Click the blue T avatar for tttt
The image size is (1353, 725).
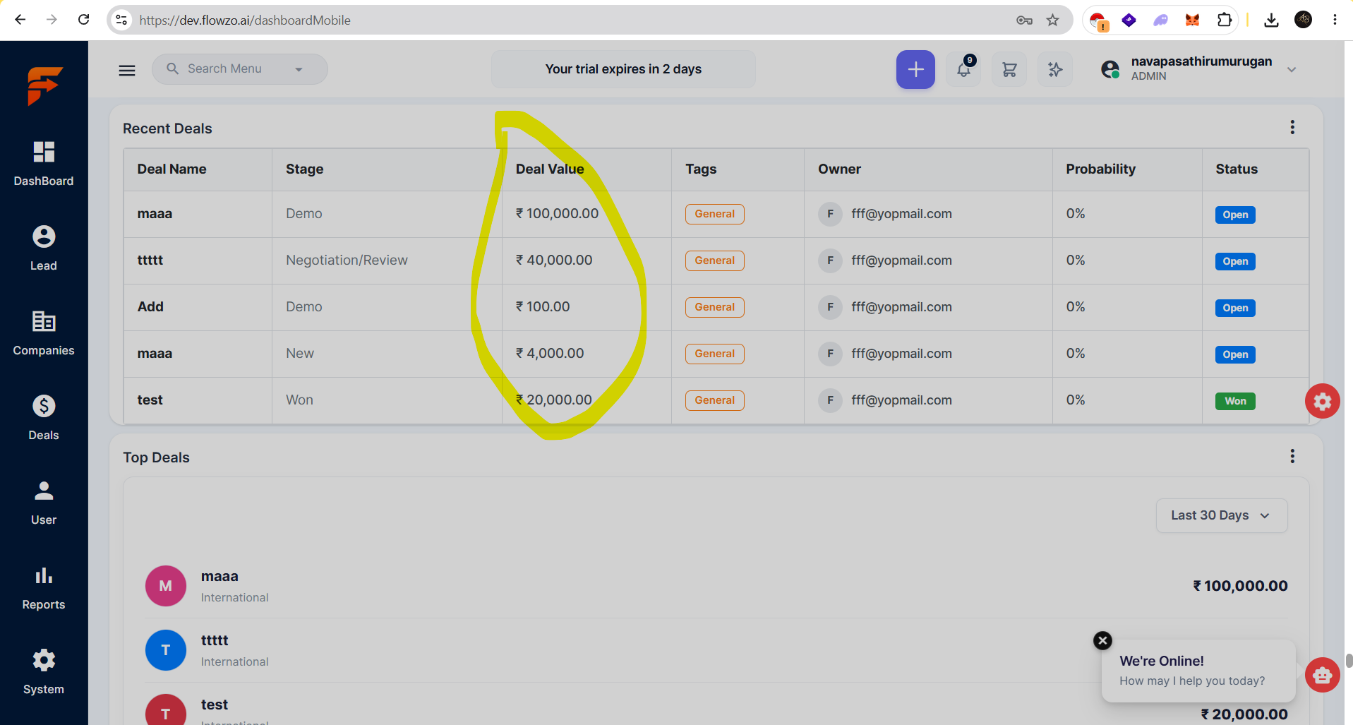[166, 650]
